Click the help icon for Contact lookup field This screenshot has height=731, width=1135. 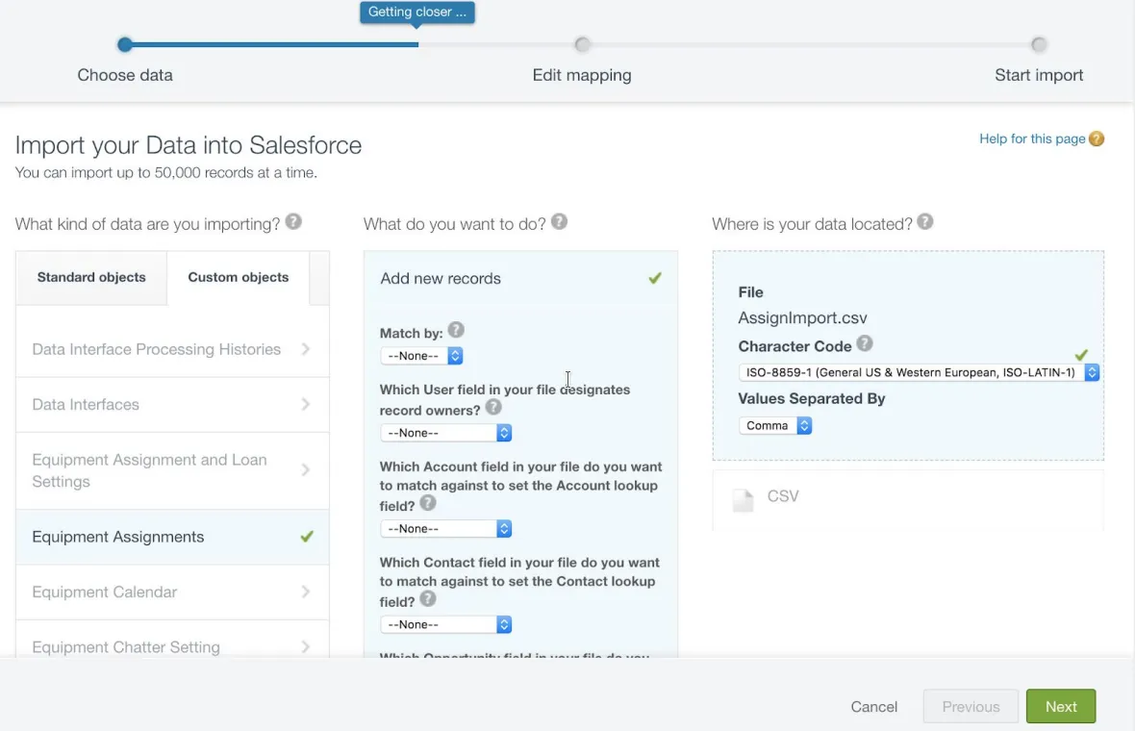[x=428, y=599]
